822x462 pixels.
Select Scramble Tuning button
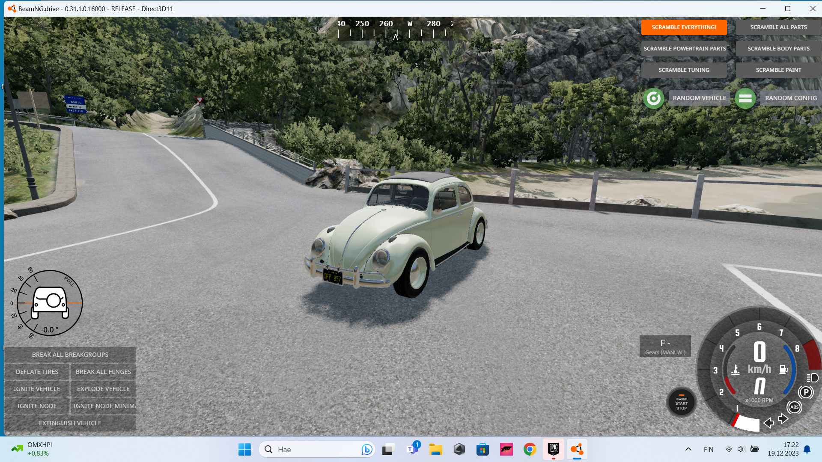pyautogui.click(x=684, y=70)
